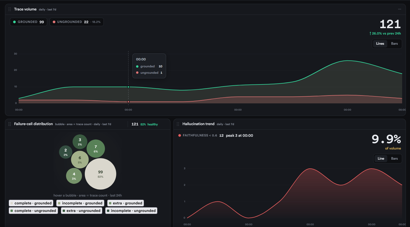Toggle the UNGROUNDED 22 series chip
410x227 pixels.
(77, 22)
